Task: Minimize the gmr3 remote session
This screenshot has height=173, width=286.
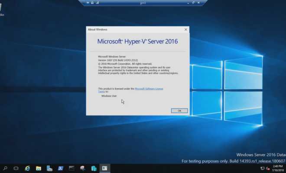Action: [x=188, y=3]
